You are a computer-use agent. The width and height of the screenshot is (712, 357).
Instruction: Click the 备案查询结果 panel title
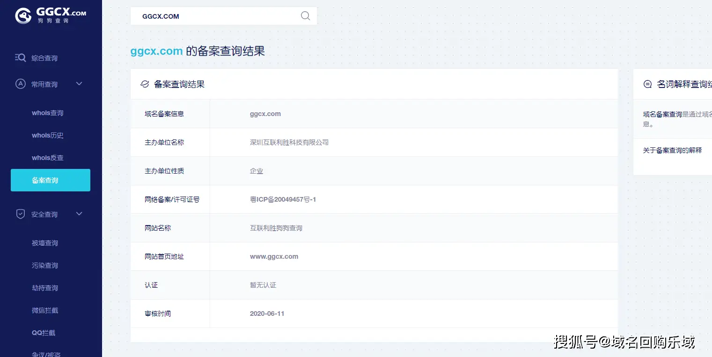click(179, 84)
